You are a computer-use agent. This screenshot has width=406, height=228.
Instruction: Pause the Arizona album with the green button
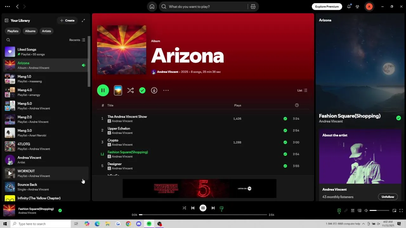click(103, 90)
